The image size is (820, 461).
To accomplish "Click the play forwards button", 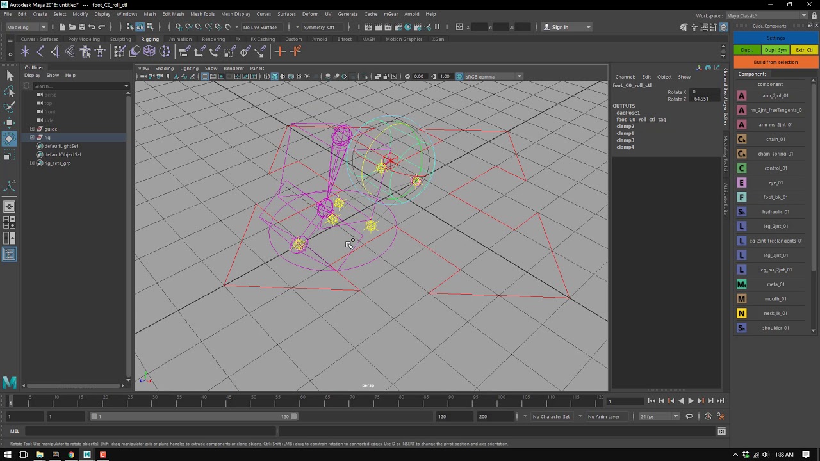I will point(691,401).
